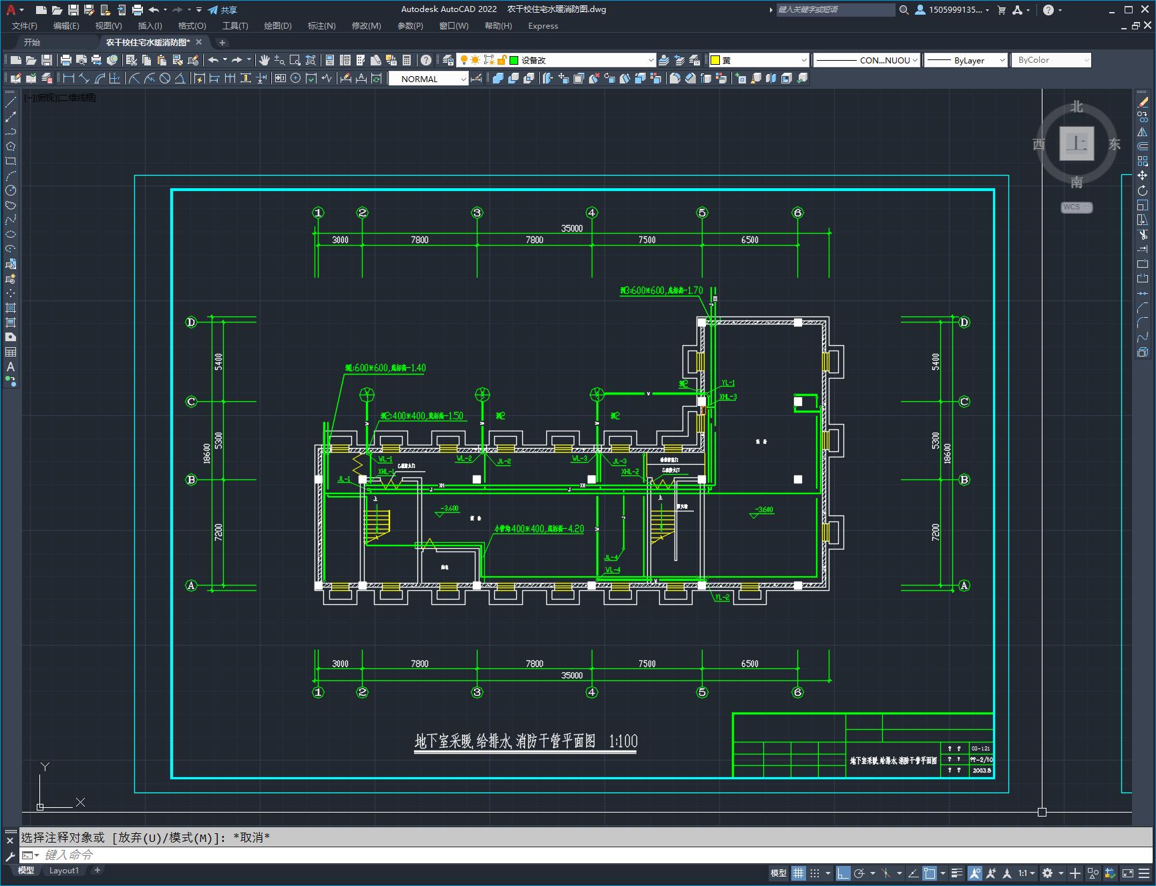The height and width of the screenshot is (886, 1156).
Task: Click the Table tool in draw toolbar
Action: 11,352
